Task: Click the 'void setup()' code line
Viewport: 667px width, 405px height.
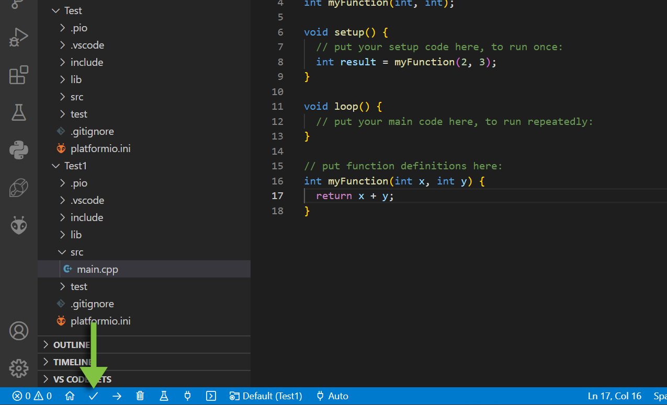Action: point(346,32)
